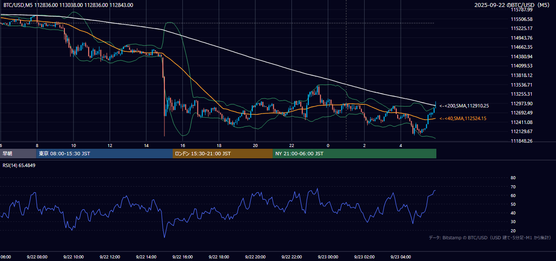Click hour marker 20 below price chart
Image resolution: width=556 pixels, height=261 pixels.
coord(255,145)
